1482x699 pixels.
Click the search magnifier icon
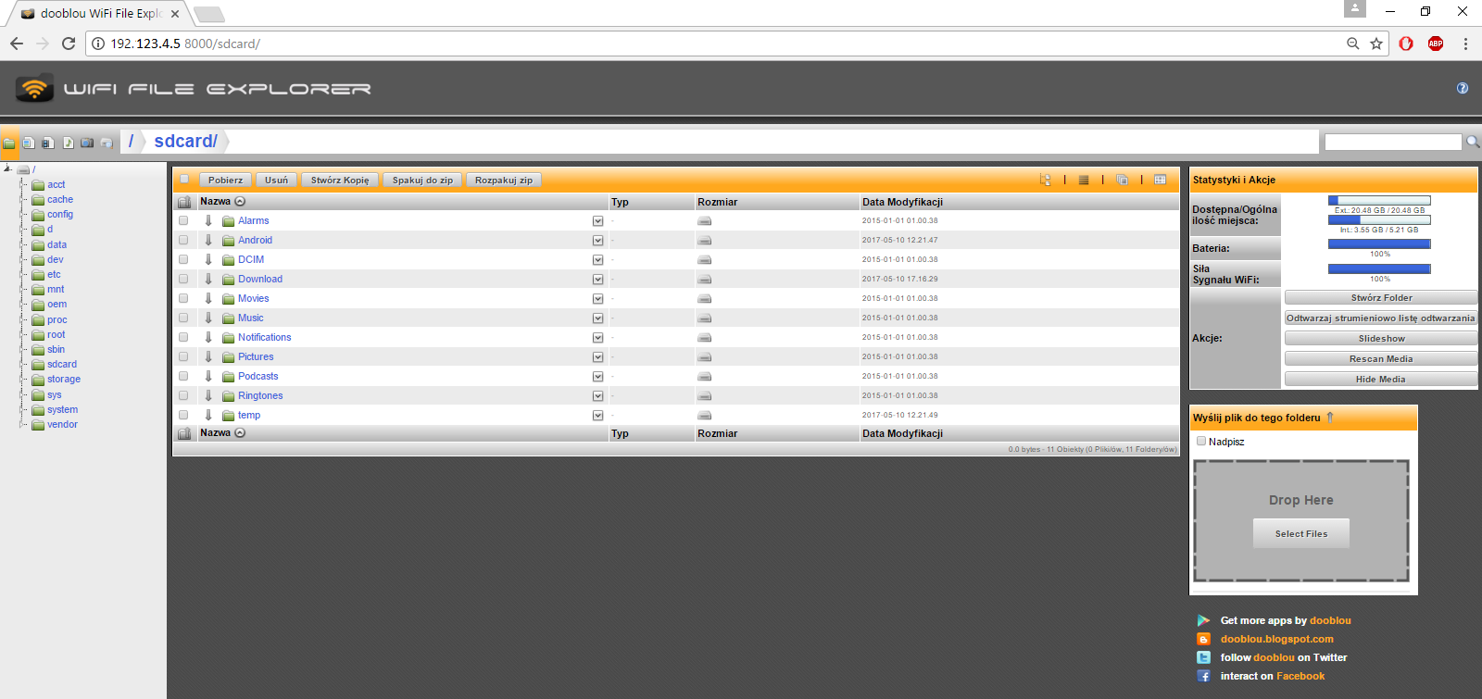click(x=1472, y=142)
